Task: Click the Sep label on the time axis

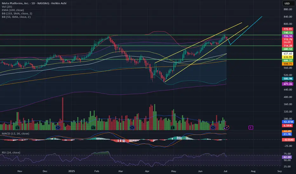Action: tap(279, 171)
